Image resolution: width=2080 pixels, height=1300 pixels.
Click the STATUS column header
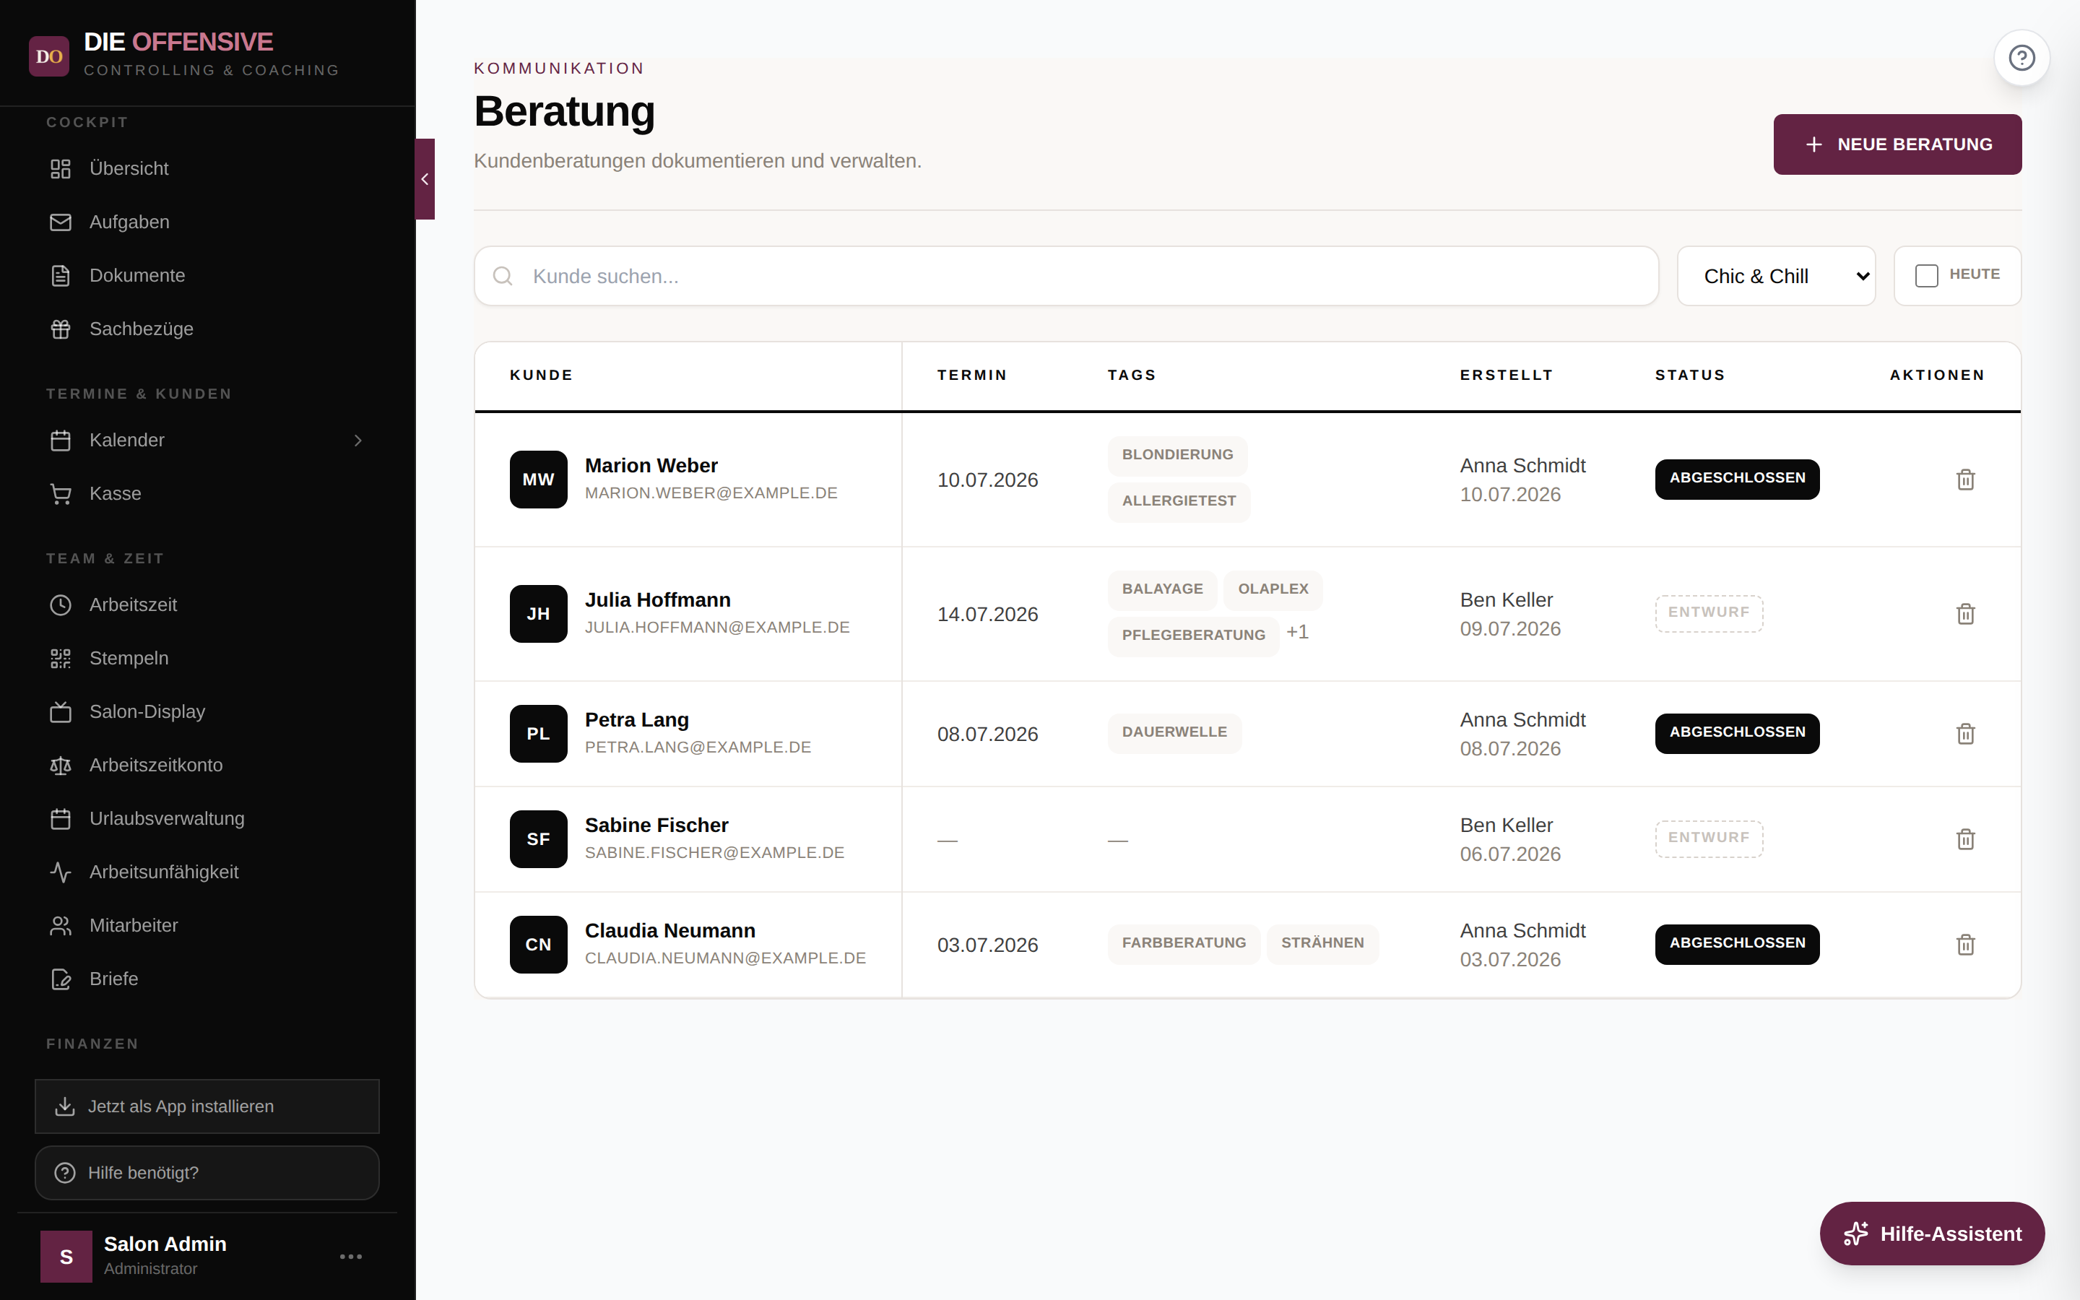click(1690, 375)
